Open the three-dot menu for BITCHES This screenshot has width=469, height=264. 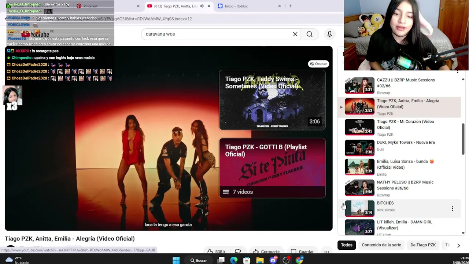tap(453, 209)
